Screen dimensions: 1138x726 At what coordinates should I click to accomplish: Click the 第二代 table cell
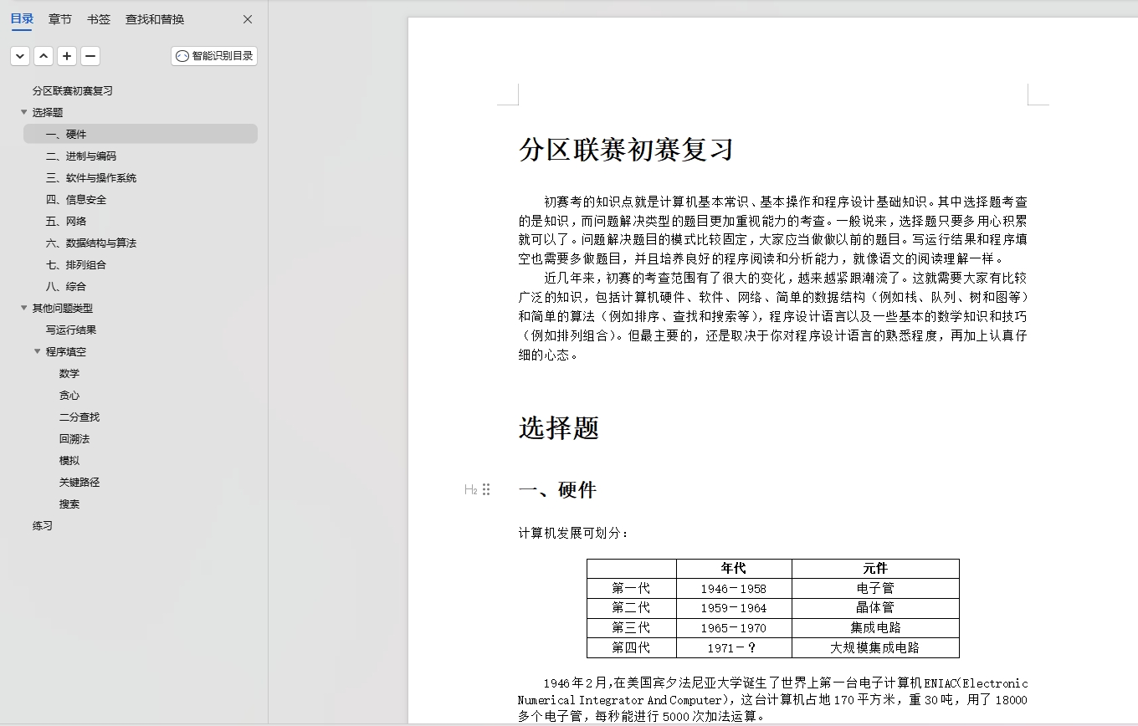pyautogui.click(x=631, y=608)
